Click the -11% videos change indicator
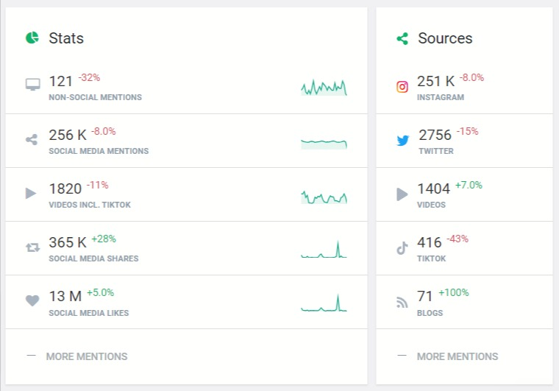 tap(97, 185)
